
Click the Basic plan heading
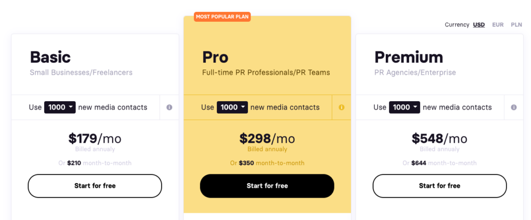tap(50, 57)
